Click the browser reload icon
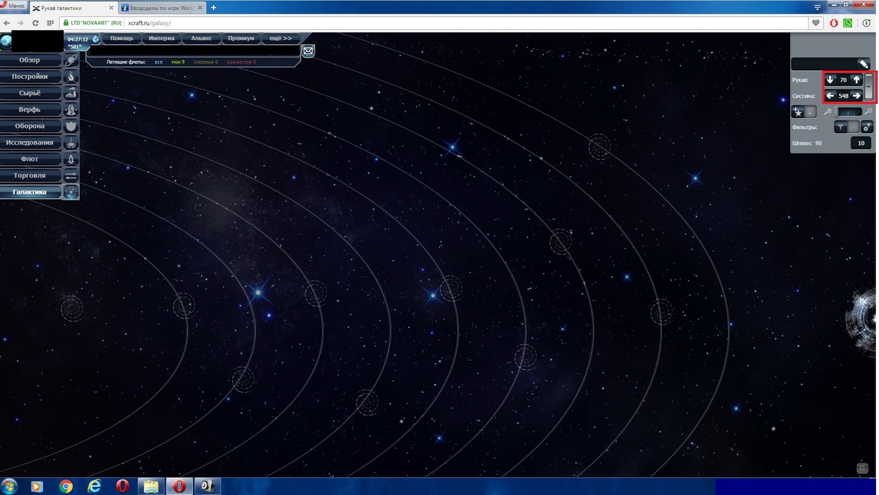Screen dimensions: 879x495 point(35,23)
